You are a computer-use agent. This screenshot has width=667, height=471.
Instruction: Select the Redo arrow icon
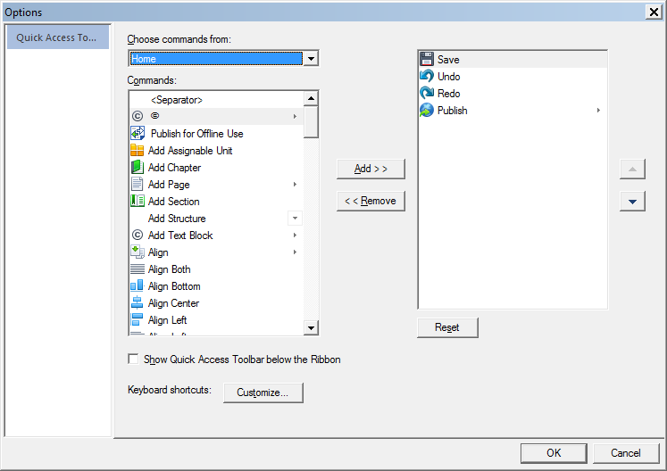point(427,94)
